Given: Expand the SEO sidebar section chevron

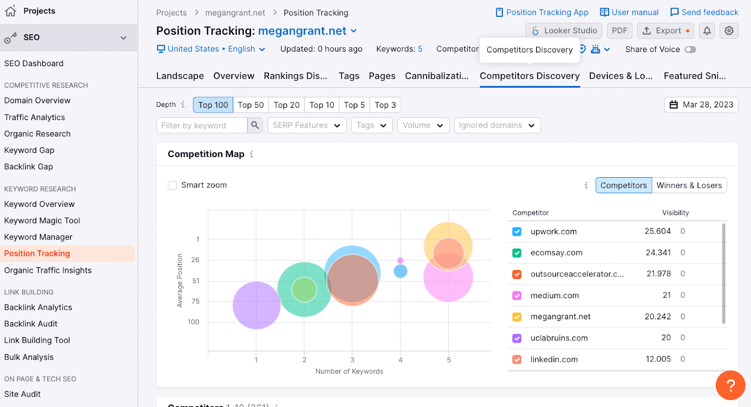Looking at the screenshot, I should pos(123,38).
